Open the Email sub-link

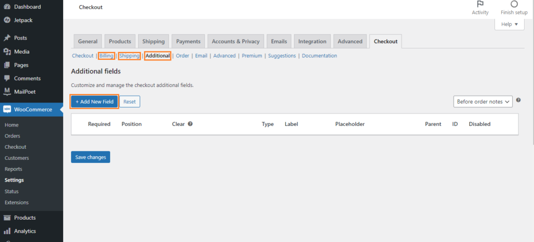tap(201, 56)
